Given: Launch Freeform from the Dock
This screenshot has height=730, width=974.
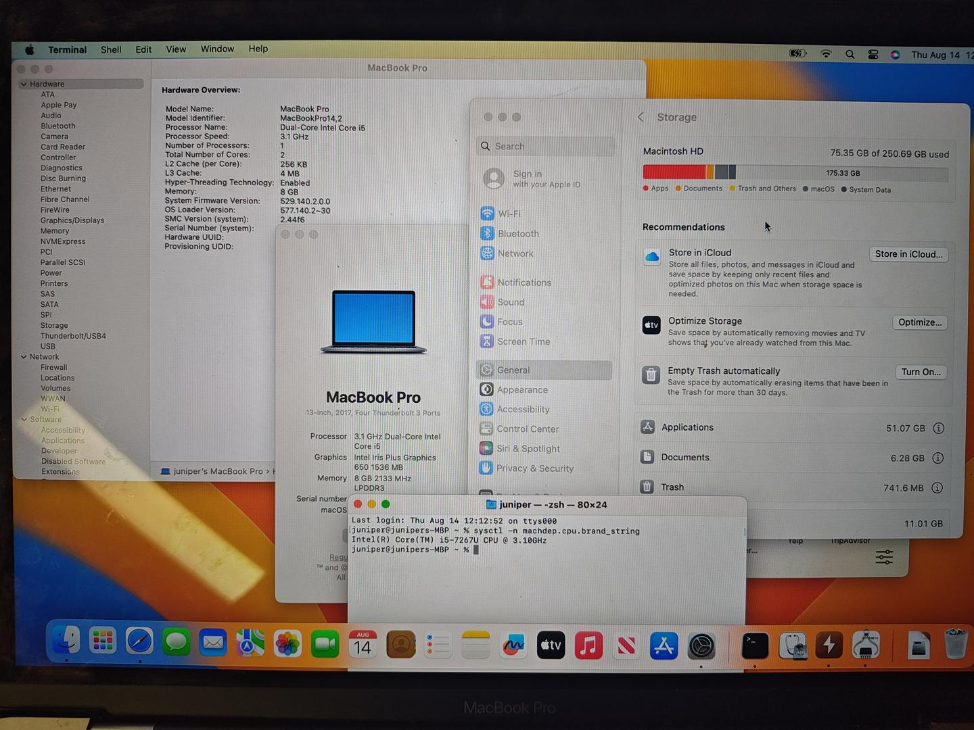Looking at the screenshot, I should [x=513, y=646].
